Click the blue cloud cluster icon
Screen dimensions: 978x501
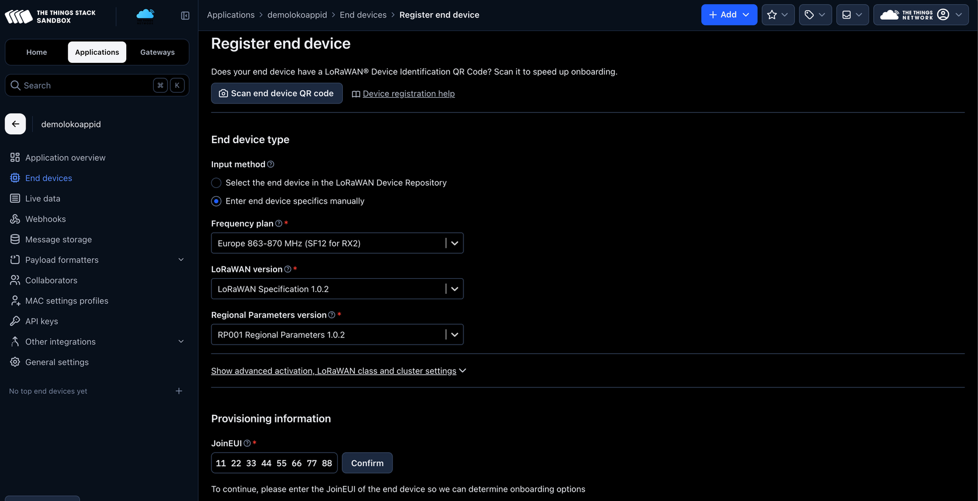(145, 15)
